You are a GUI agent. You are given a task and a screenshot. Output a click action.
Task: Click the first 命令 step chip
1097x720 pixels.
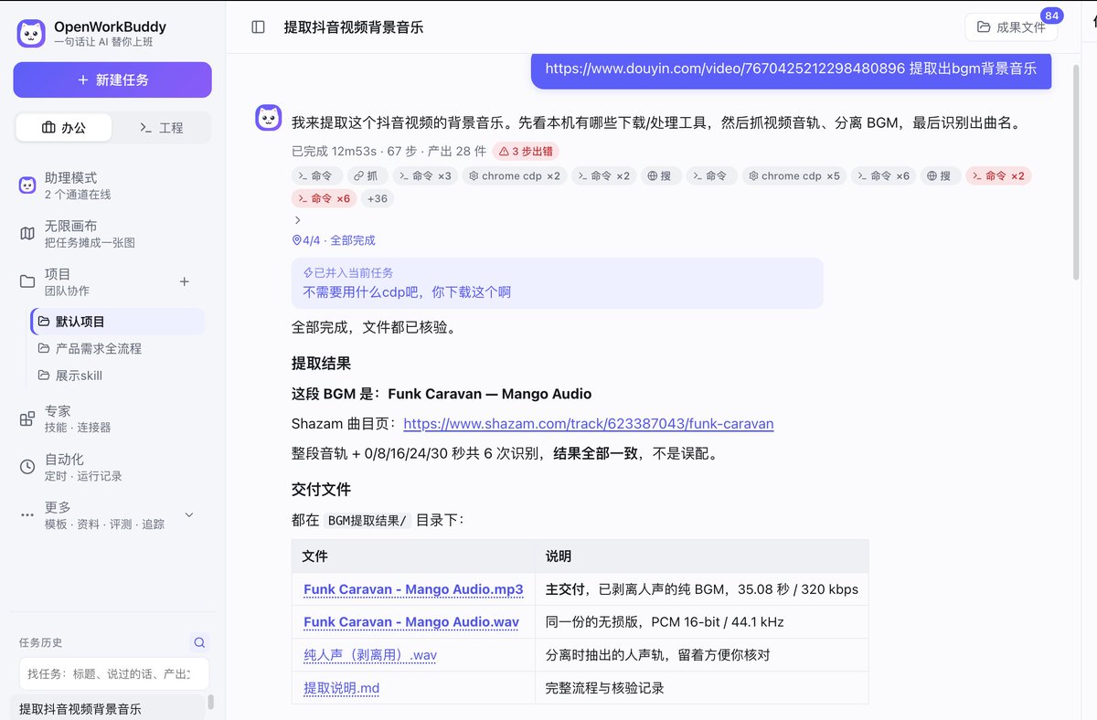(x=317, y=175)
